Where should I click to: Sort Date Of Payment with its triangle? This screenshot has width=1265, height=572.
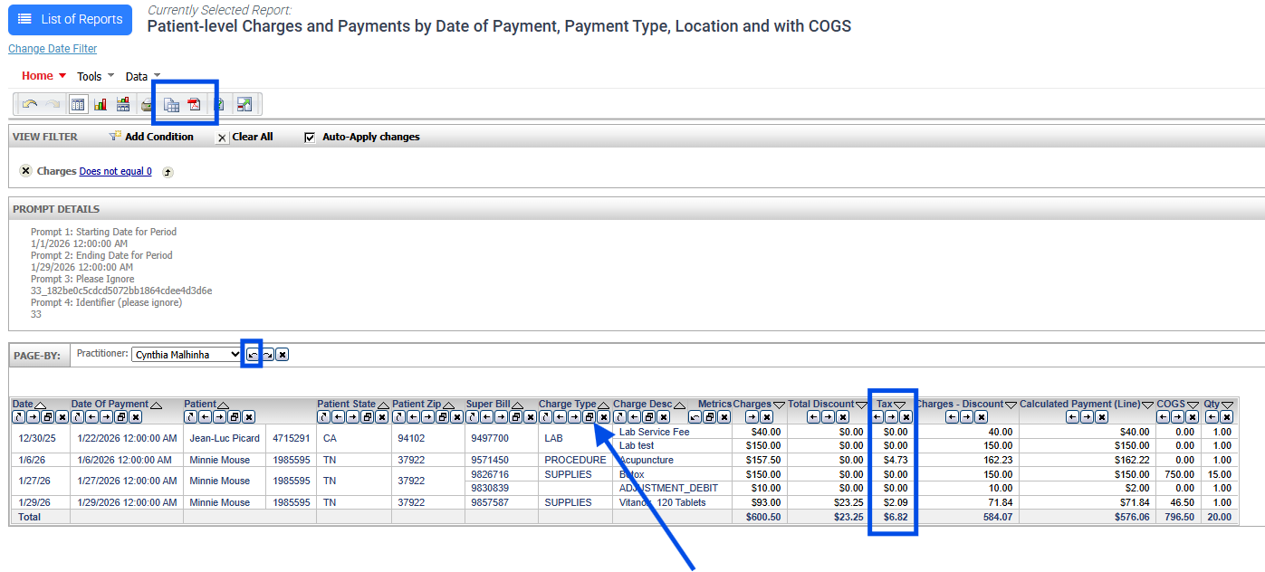click(x=155, y=405)
